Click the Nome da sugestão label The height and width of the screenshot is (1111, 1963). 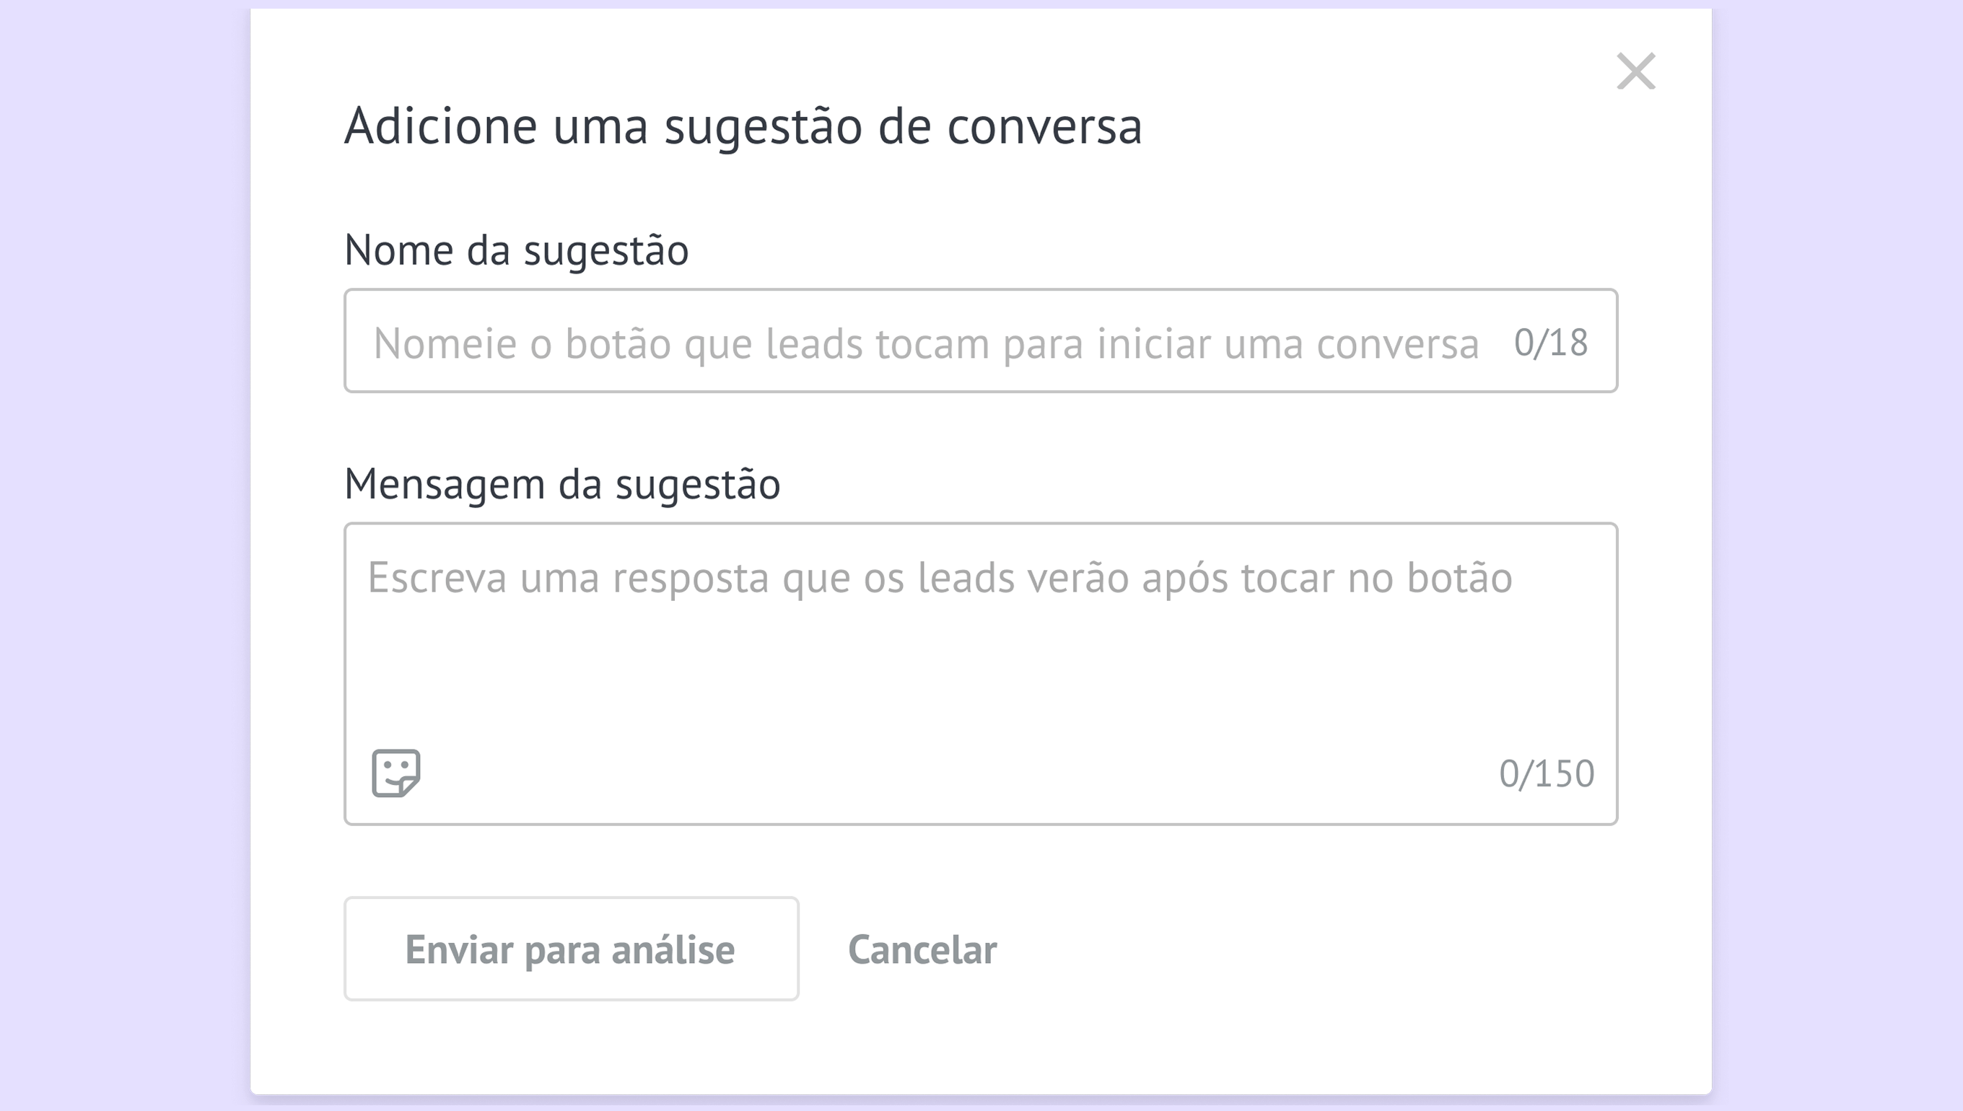pyautogui.click(x=516, y=250)
